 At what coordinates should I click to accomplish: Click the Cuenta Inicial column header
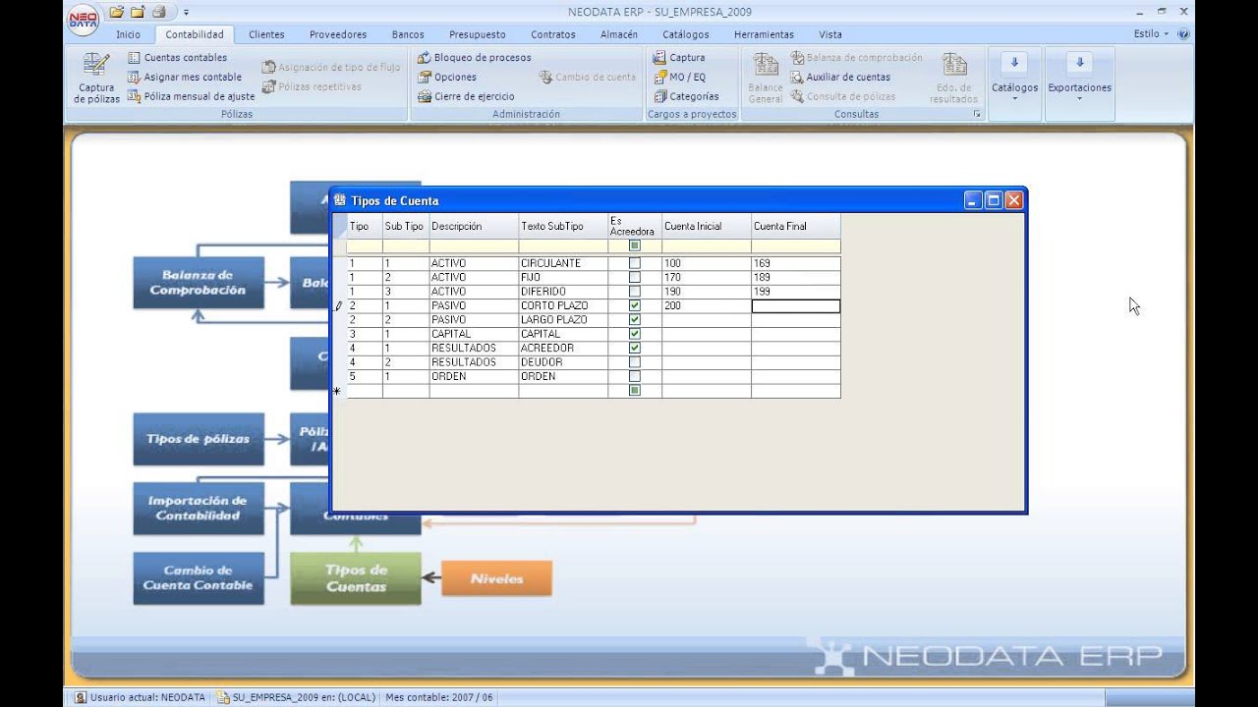pos(707,226)
